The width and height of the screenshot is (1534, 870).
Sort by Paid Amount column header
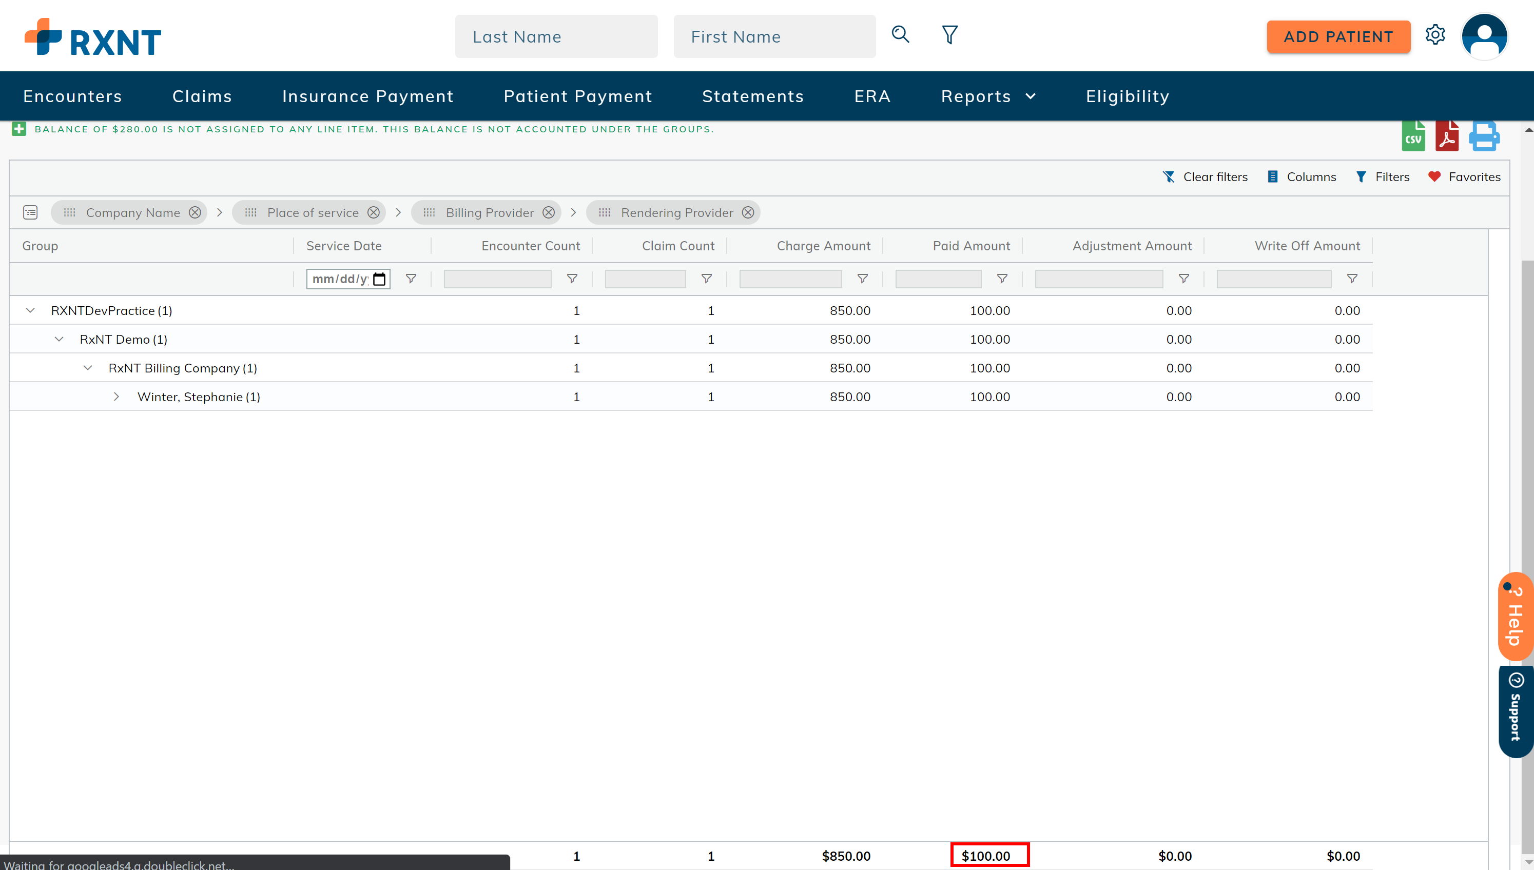[971, 246]
